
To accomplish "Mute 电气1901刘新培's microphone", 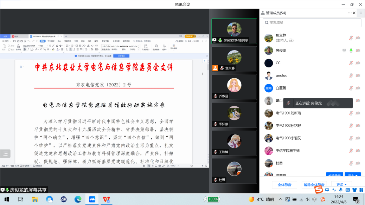I will tap(351, 113).
